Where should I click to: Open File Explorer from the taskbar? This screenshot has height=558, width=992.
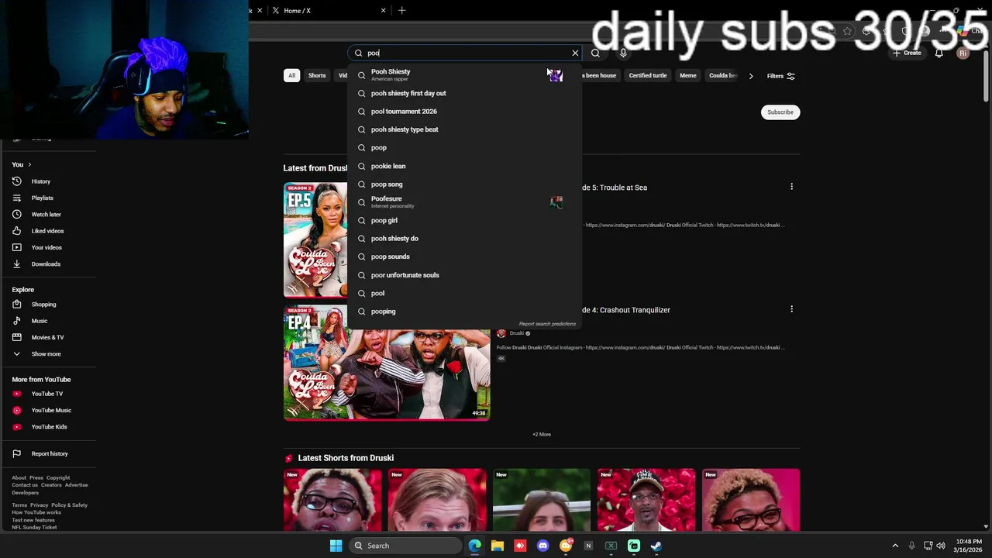click(x=498, y=546)
